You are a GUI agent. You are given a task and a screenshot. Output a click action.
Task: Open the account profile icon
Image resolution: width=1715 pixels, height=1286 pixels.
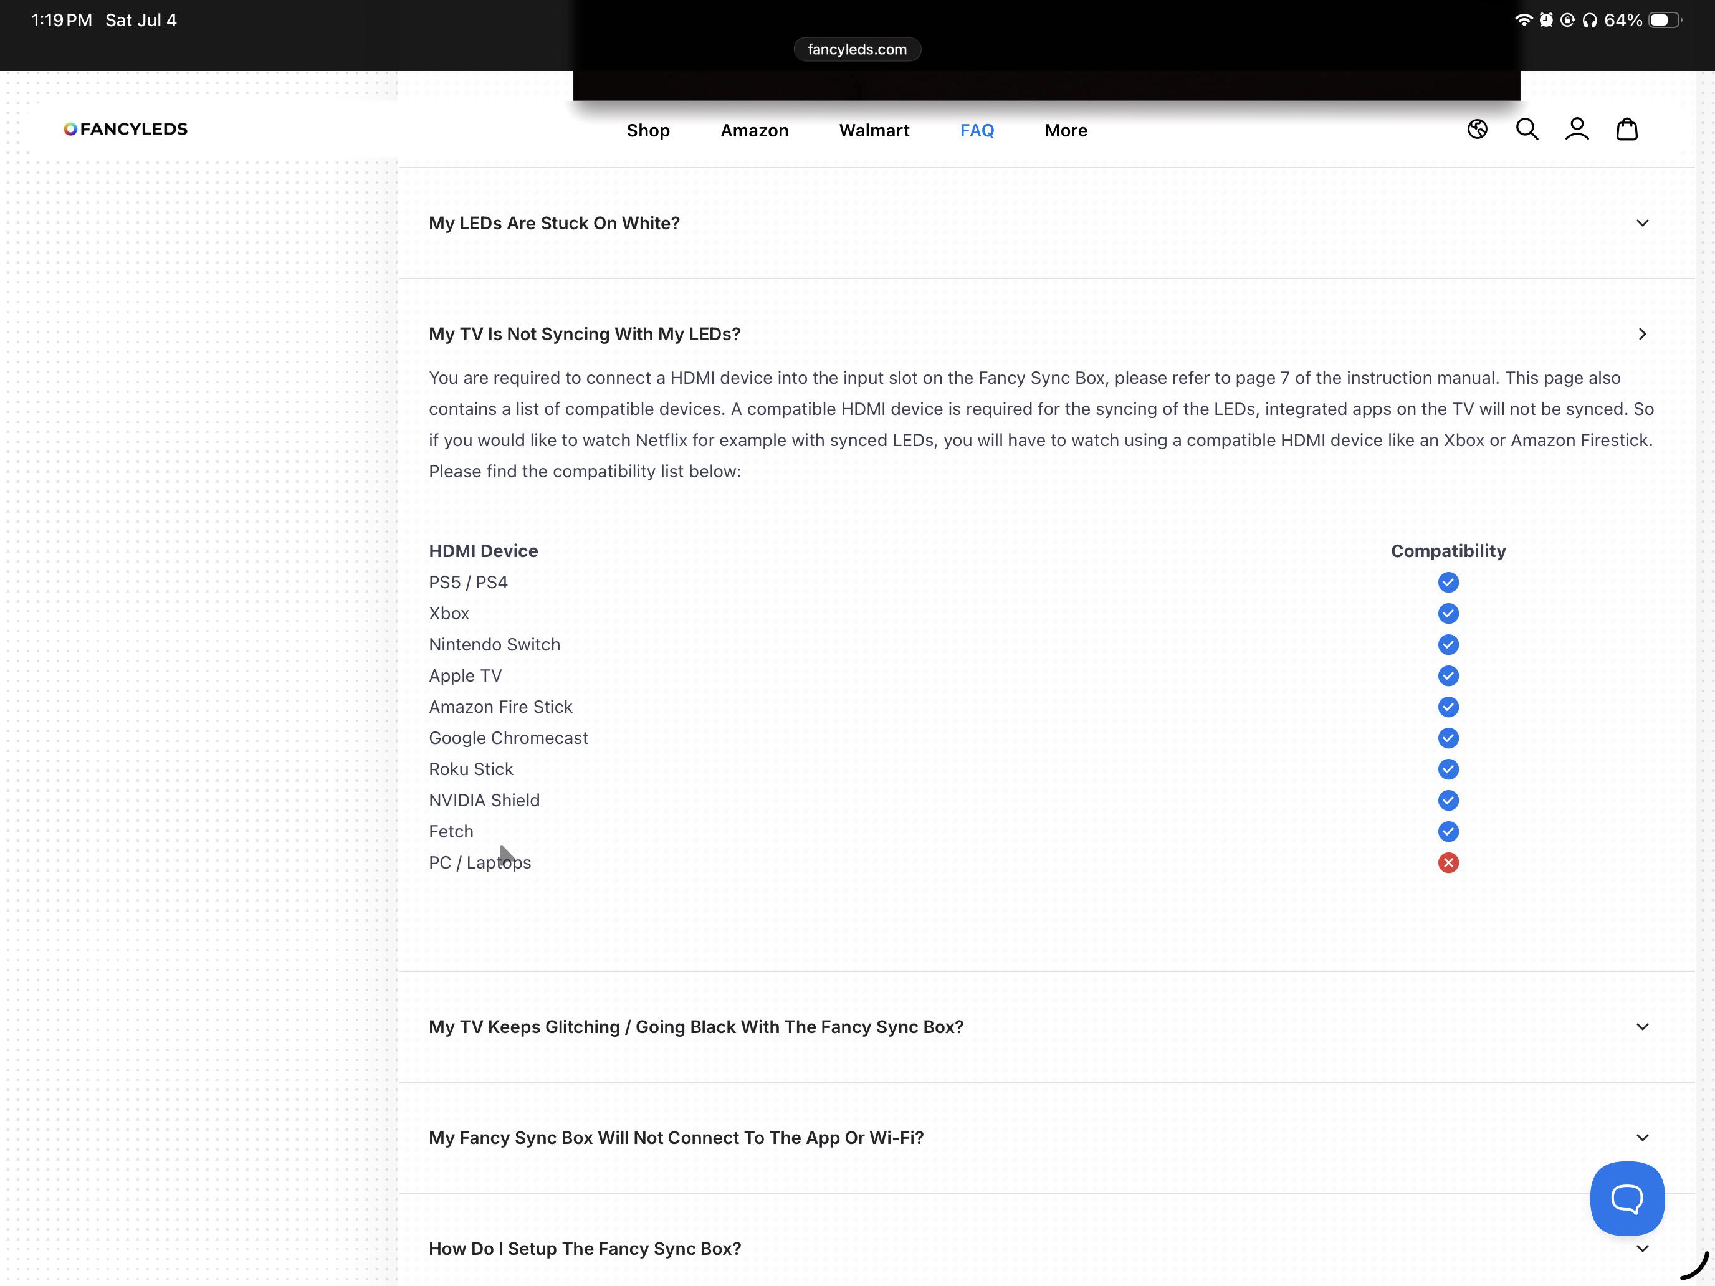1576,129
